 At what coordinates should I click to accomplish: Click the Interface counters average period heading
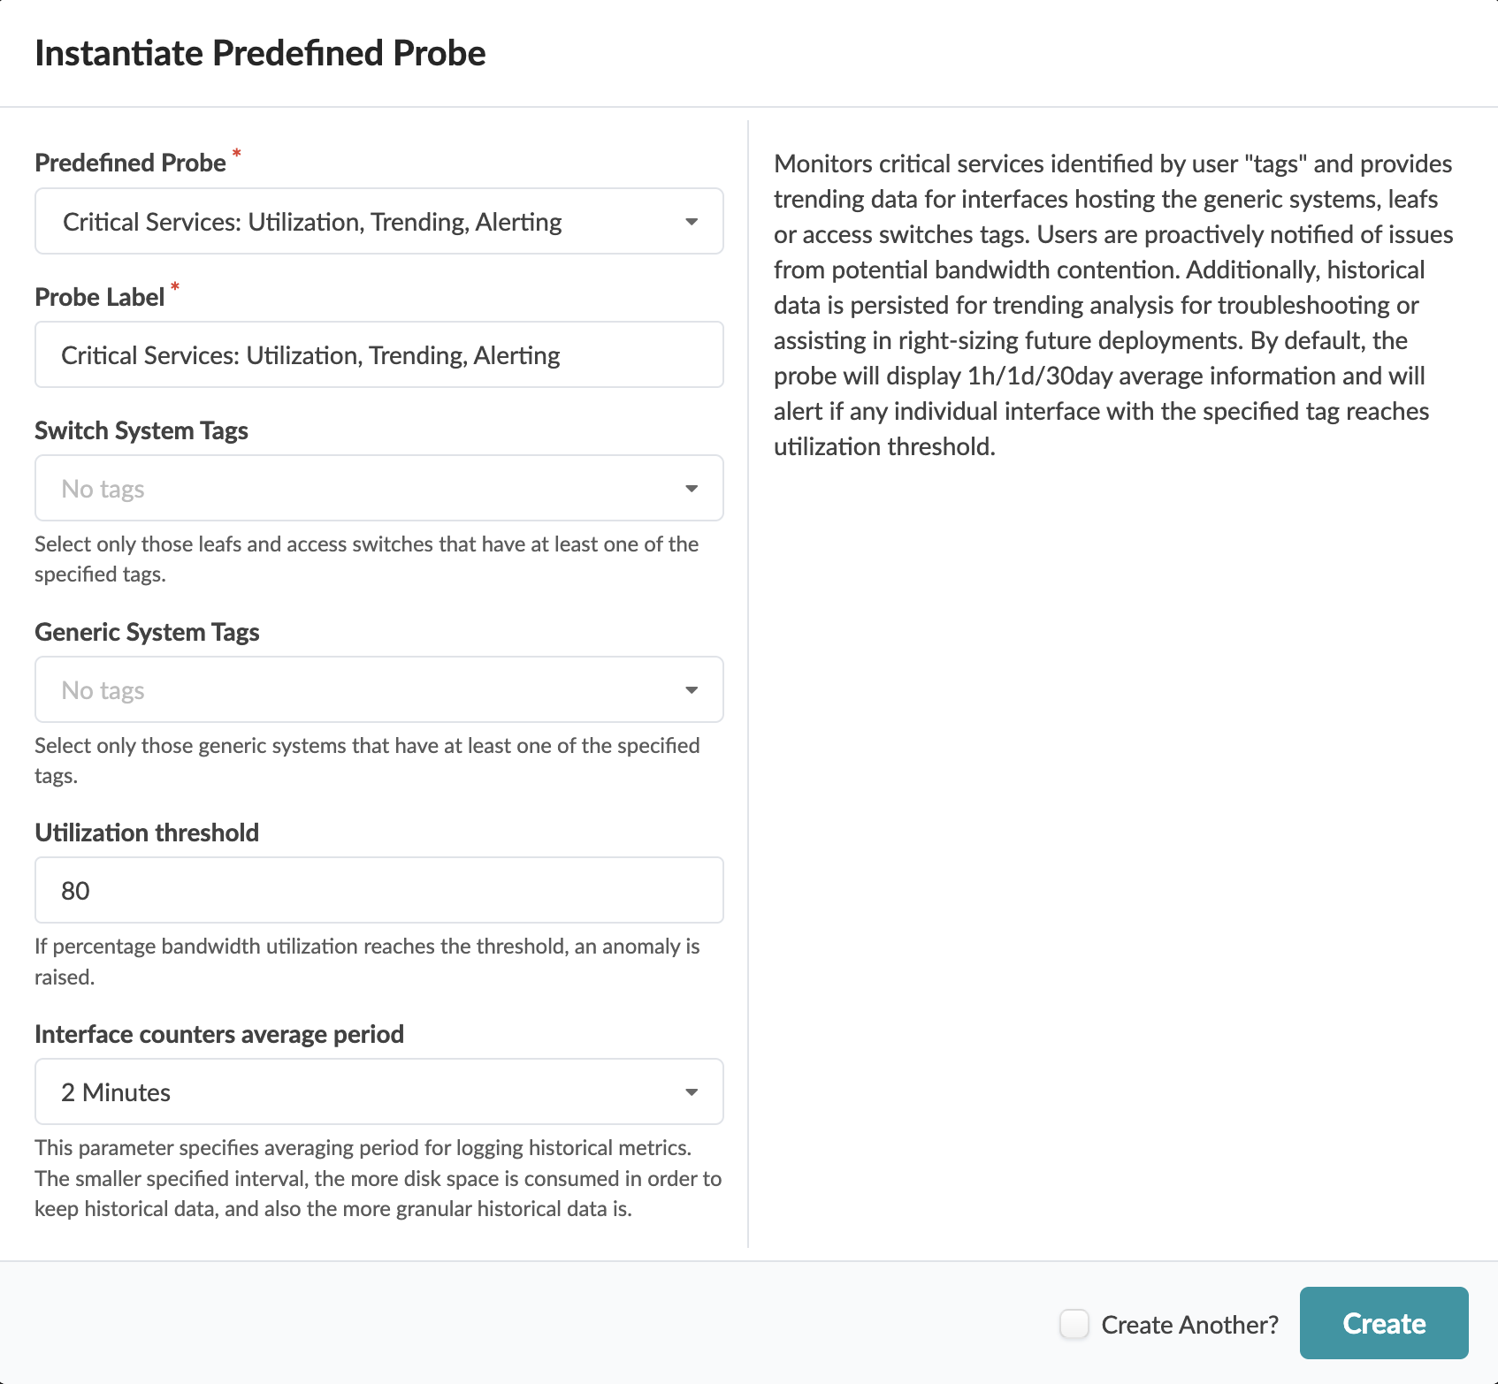(x=219, y=1035)
